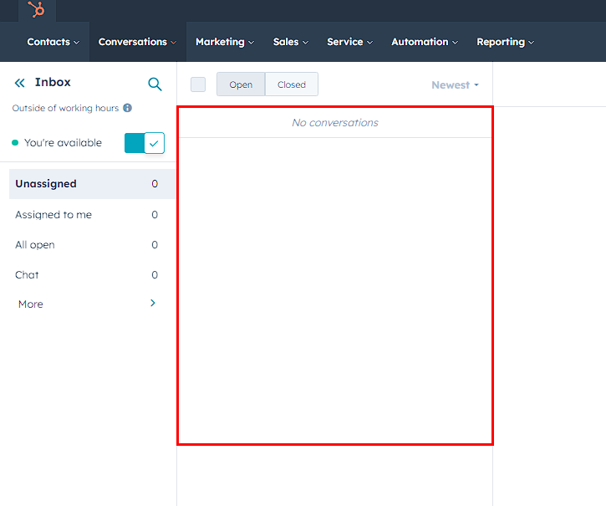Expand the Automation menu
The height and width of the screenshot is (506, 606).
pos(425,42)
